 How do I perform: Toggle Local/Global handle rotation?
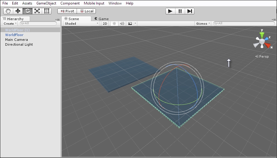87,11
